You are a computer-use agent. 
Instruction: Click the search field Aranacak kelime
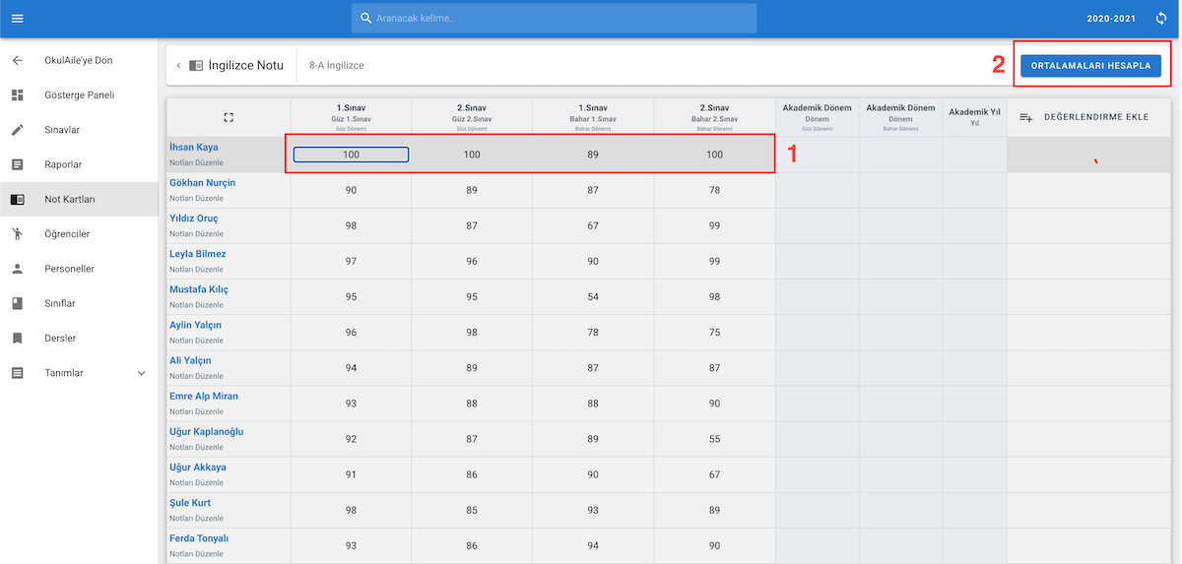coord(554,19)
